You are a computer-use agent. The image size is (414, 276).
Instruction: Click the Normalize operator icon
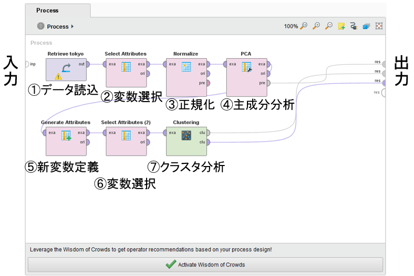[x=186, y=67]
